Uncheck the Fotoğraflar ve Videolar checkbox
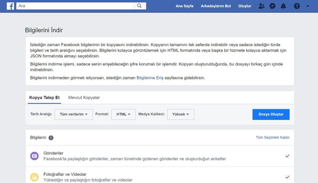 pos(288,177)
